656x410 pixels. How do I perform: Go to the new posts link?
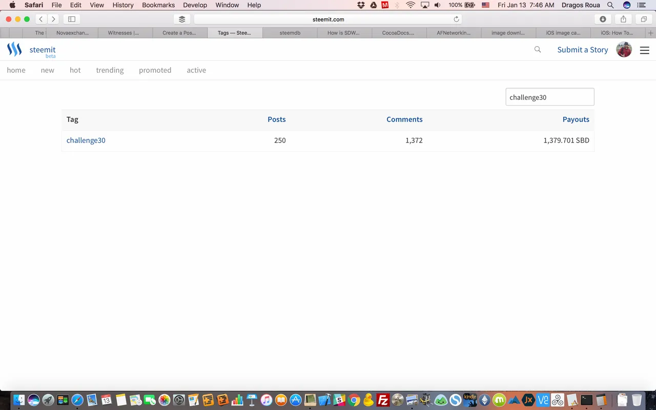[48, 70]
